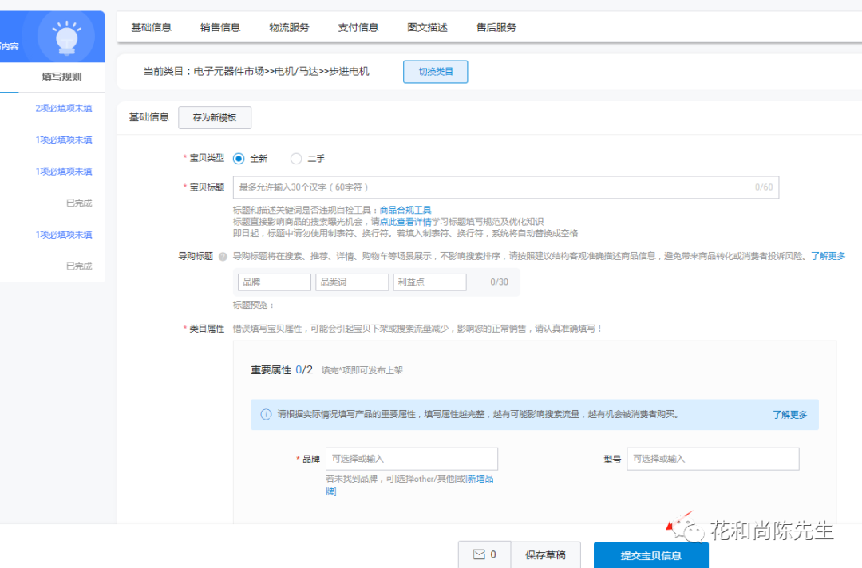862x568 pixels.
Task: Click the 切换类目 button
Action: tap(435, 71)
